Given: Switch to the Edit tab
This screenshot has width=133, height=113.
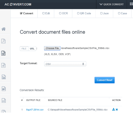Looking at the screenshot, I should tap(46, 13).
